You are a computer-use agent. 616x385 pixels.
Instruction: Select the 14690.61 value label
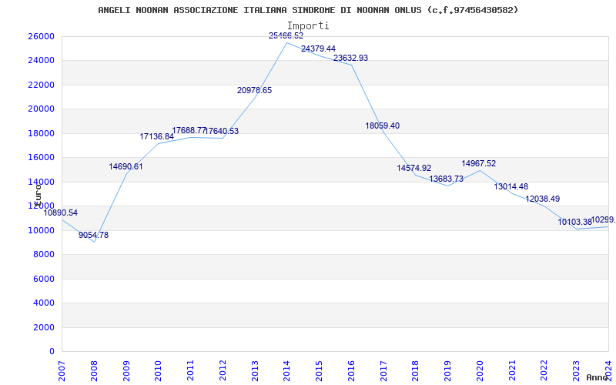coord(126,166)
